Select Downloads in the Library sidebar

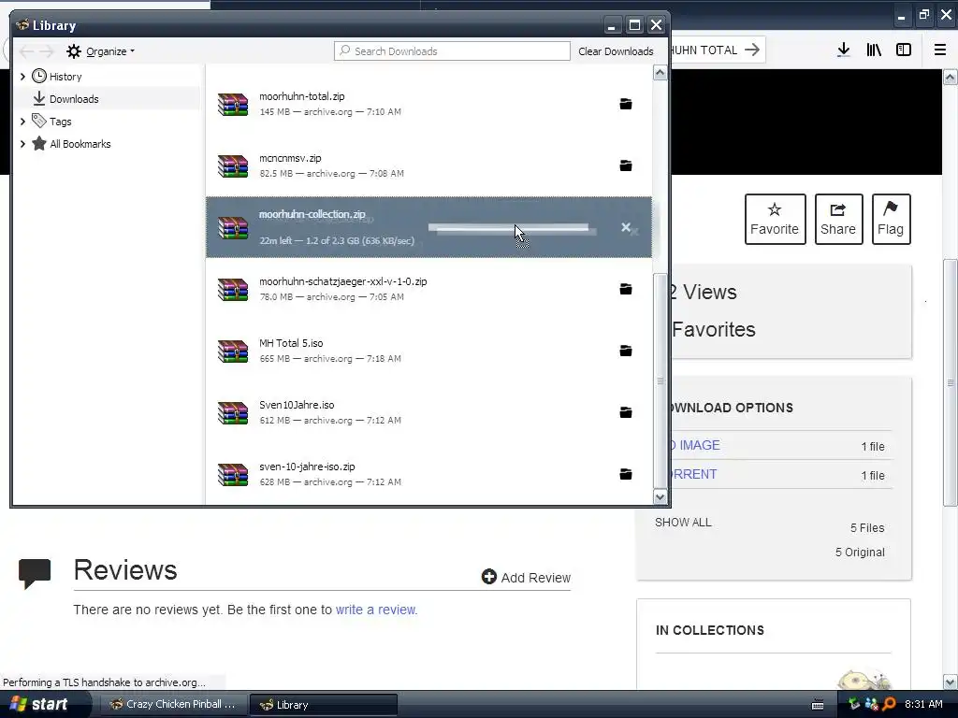coord(74,99)
